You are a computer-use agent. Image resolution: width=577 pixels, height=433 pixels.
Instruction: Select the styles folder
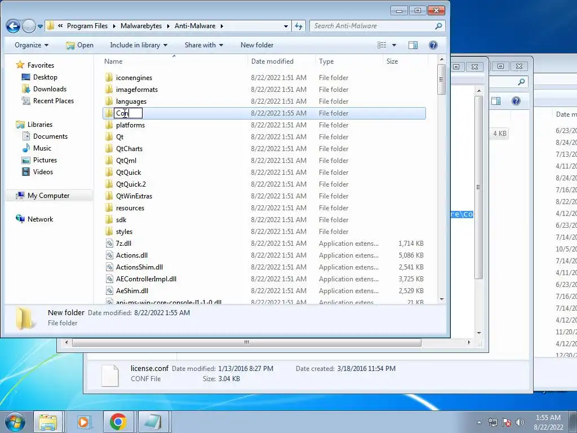pos(124,232)
